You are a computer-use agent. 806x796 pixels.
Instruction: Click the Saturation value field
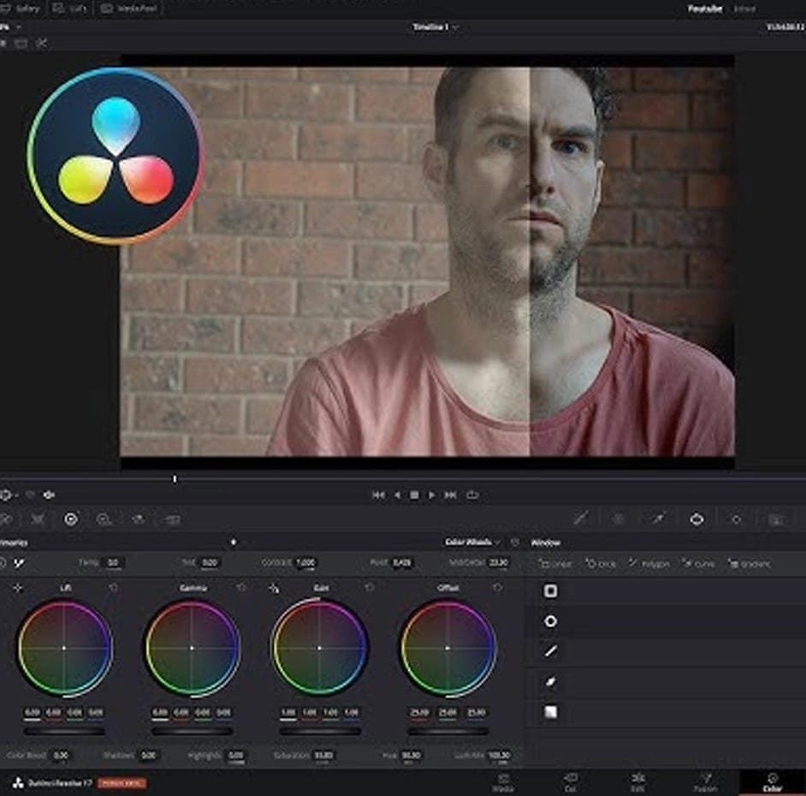click(323, 755)
